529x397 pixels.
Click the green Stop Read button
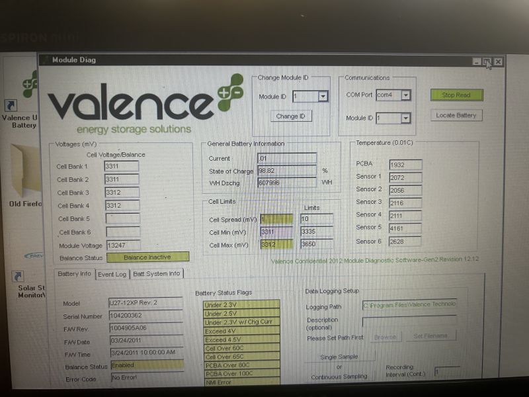pos(456,95)
